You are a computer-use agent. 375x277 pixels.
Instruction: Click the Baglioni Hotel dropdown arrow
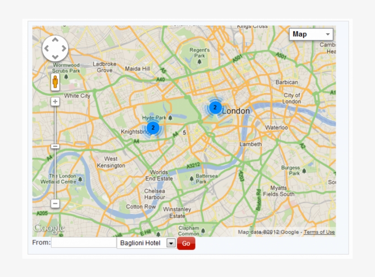(171, 243)
